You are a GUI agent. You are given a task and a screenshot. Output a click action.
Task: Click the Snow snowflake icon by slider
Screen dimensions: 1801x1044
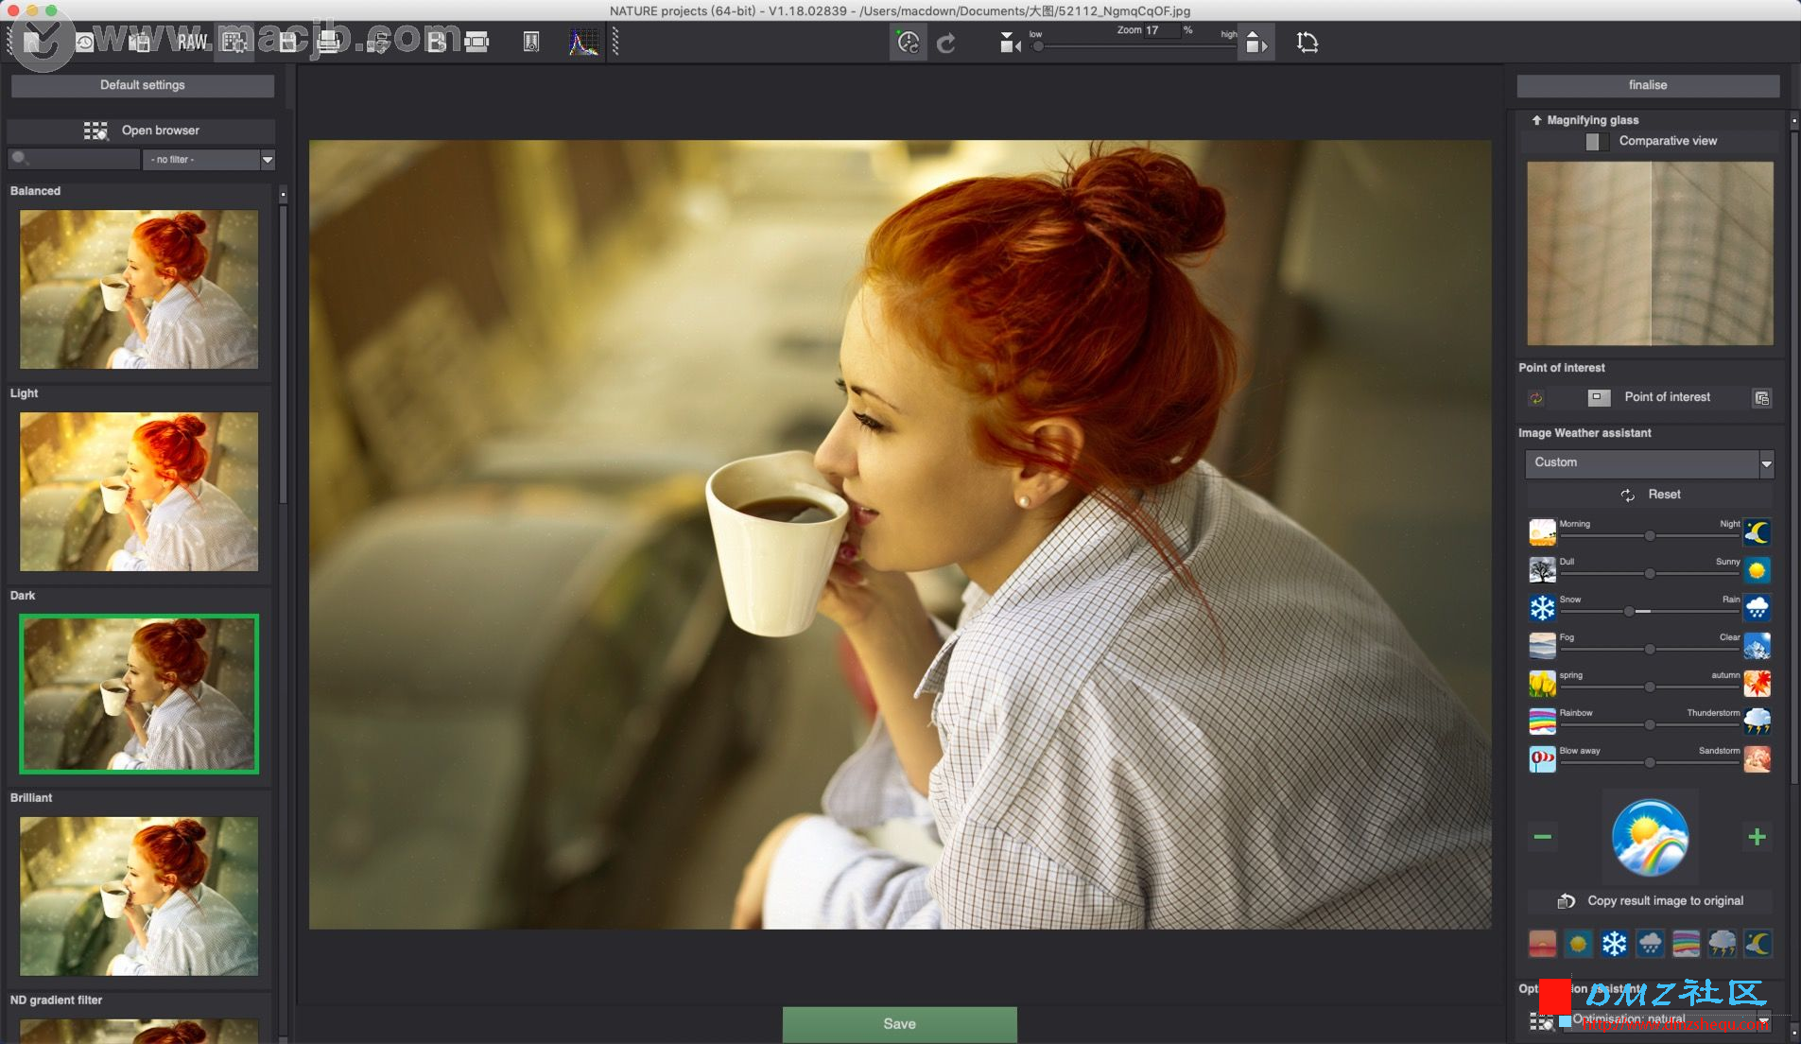[1542, 607]
